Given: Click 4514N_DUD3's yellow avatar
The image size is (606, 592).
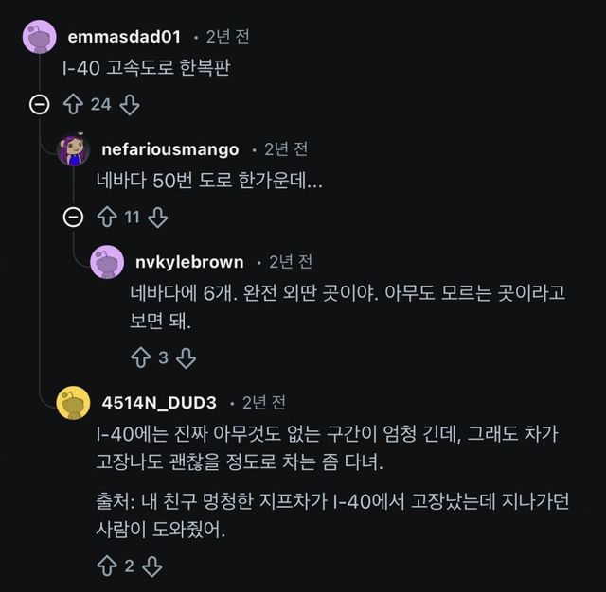Looking at the screenshot, I should (73, 403).
